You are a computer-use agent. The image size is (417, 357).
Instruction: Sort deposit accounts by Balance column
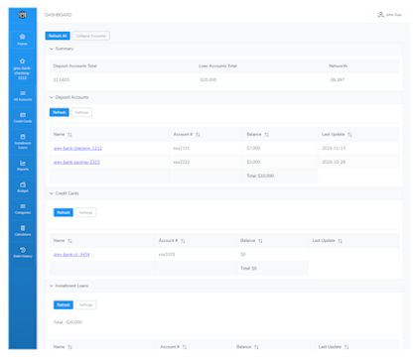click(x=267, y=135)
